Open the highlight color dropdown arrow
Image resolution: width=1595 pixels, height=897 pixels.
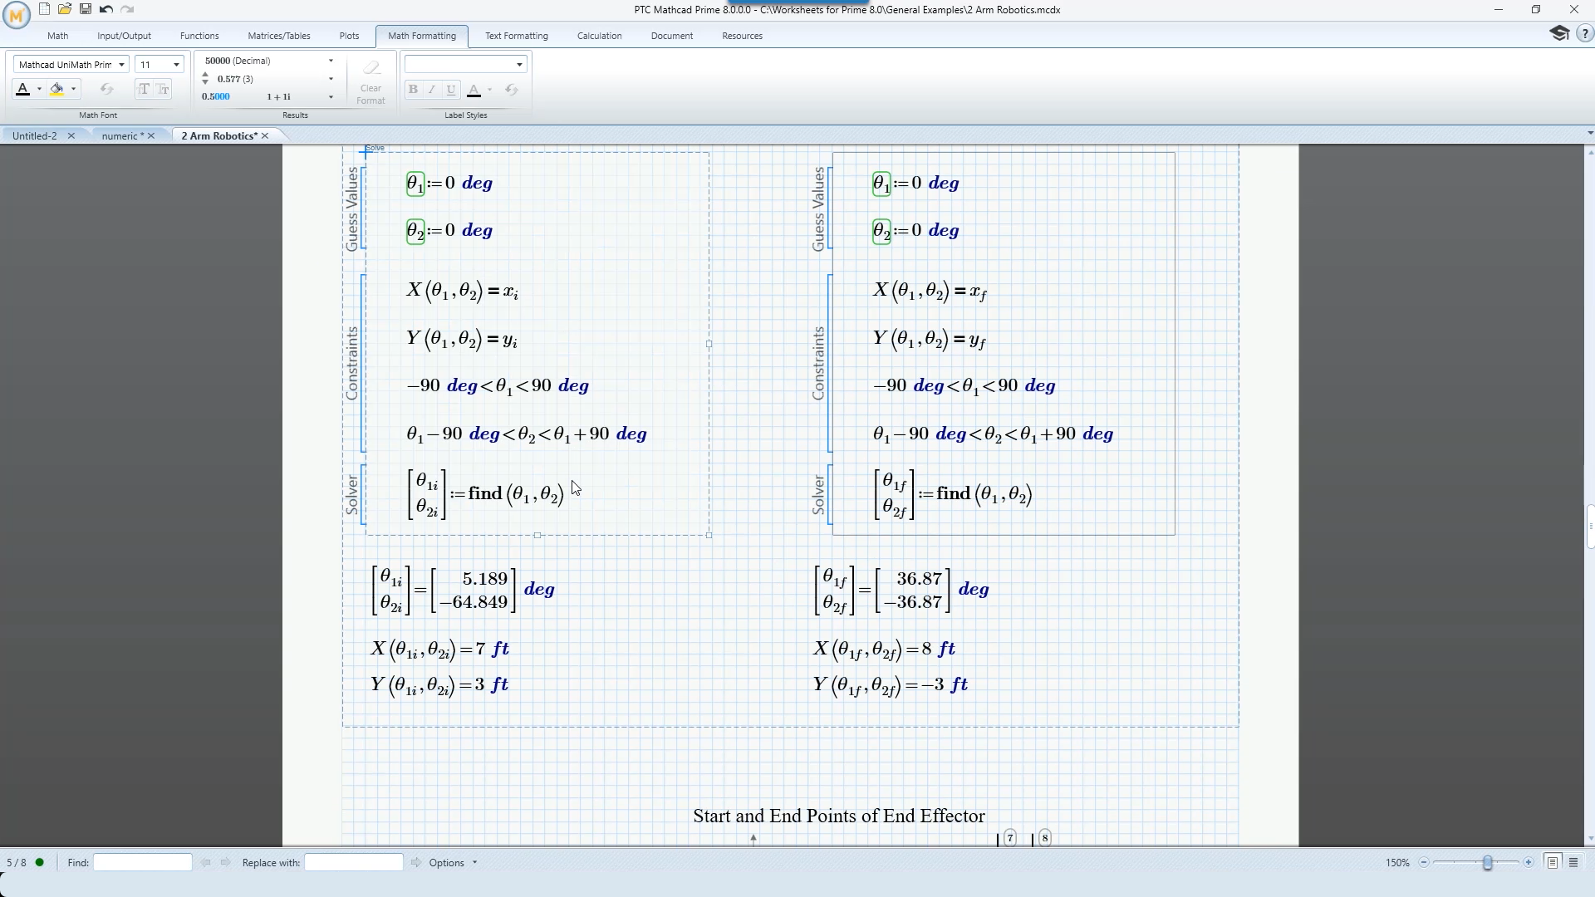pyautogui.click(x=74, y=89)
